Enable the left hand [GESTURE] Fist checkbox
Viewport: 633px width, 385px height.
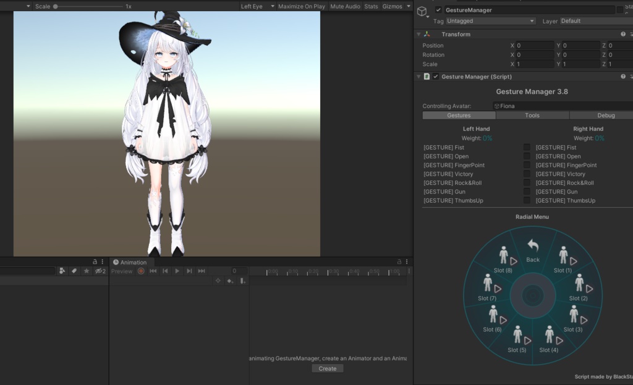(x=527, y=148)
